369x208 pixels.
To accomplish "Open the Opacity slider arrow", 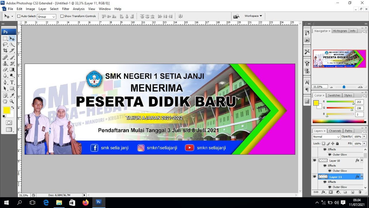I will pos(364,137).
